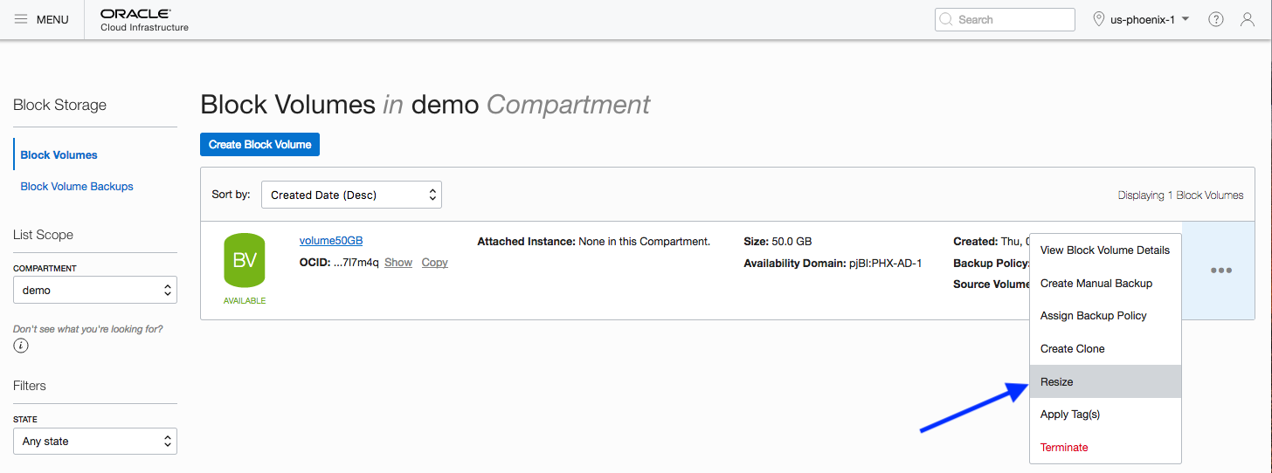Open the hamburger MENU icon

21,19
